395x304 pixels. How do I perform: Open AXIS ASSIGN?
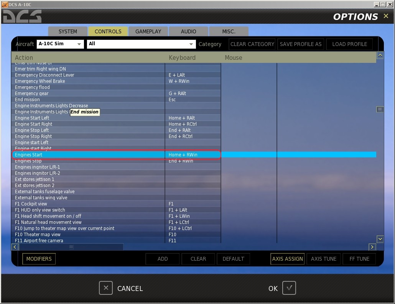tap(288, 259)
